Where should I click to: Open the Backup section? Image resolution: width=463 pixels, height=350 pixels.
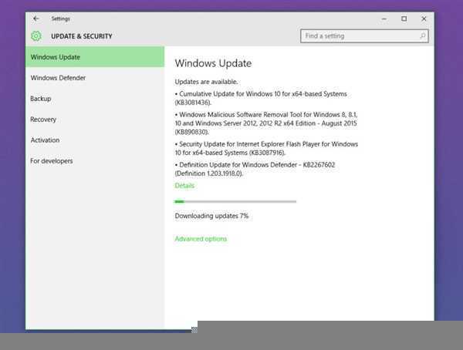pyautogui.click(x=95, y=99)
